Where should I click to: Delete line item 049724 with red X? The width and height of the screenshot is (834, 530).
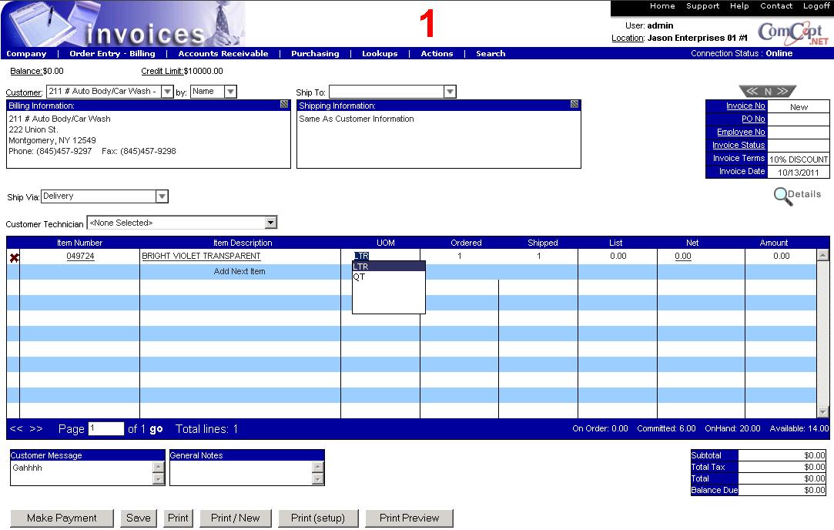tap(14, 257)
